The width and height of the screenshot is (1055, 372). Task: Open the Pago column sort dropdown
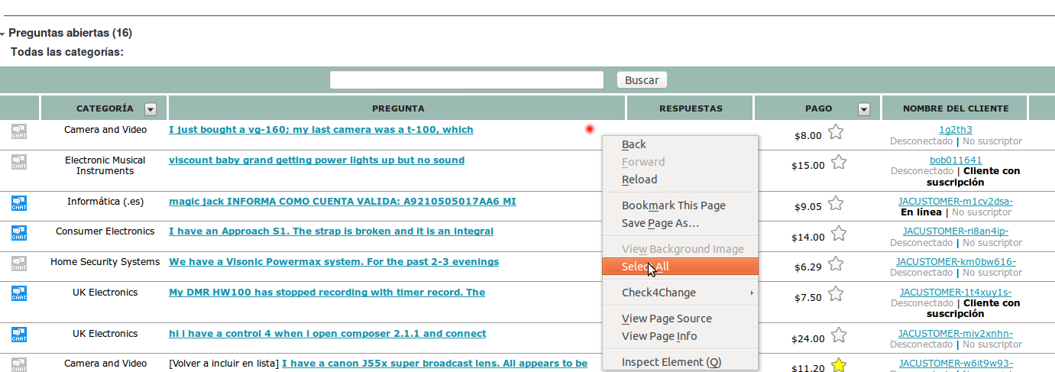(x=864, y=109)
